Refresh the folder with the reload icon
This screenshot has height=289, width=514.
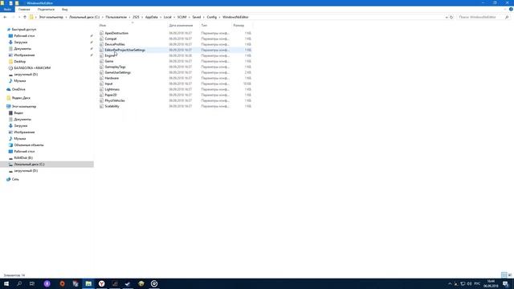[451, 17]
